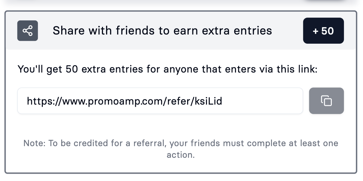Select the promoamp.com referral URL text
The width and height of the screenshot is (363, 181).
[124, 101]
